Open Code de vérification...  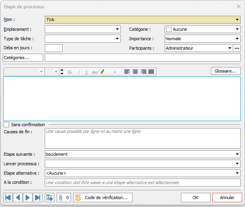click(103, 198)
